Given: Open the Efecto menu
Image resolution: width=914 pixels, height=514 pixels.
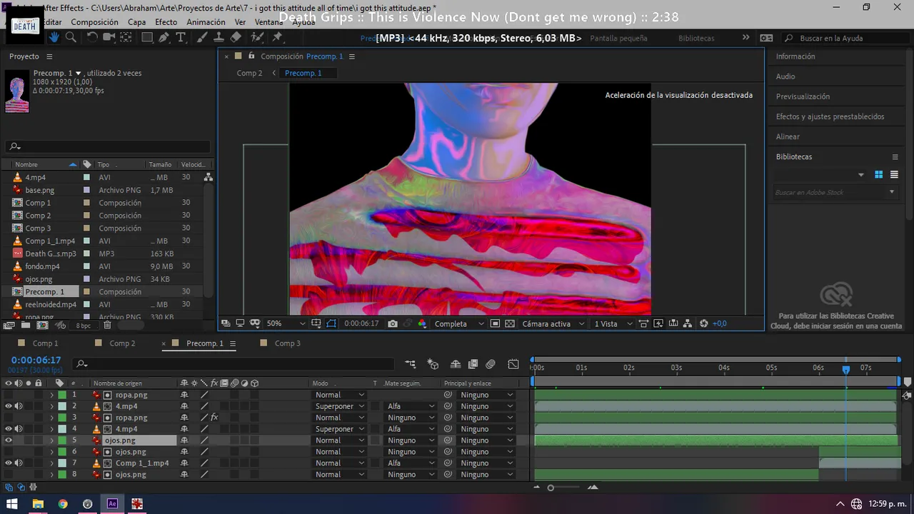Looking at the screenshot, I should tap(166, 22).
